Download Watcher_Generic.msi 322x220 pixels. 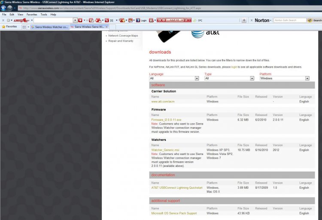[x=165, y=150]
